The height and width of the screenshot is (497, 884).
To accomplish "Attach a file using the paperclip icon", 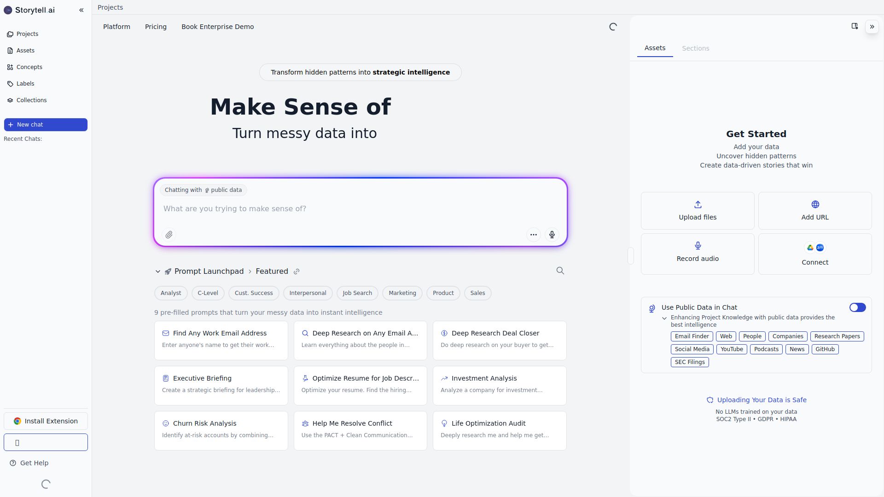I will coord(169,235).
